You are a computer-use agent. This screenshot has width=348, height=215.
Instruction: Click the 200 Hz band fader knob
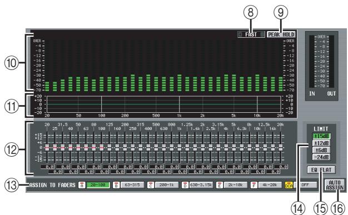(x=125, y=148)
